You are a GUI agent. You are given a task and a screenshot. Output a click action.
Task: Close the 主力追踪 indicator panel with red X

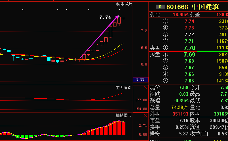(x=146, y=88)
